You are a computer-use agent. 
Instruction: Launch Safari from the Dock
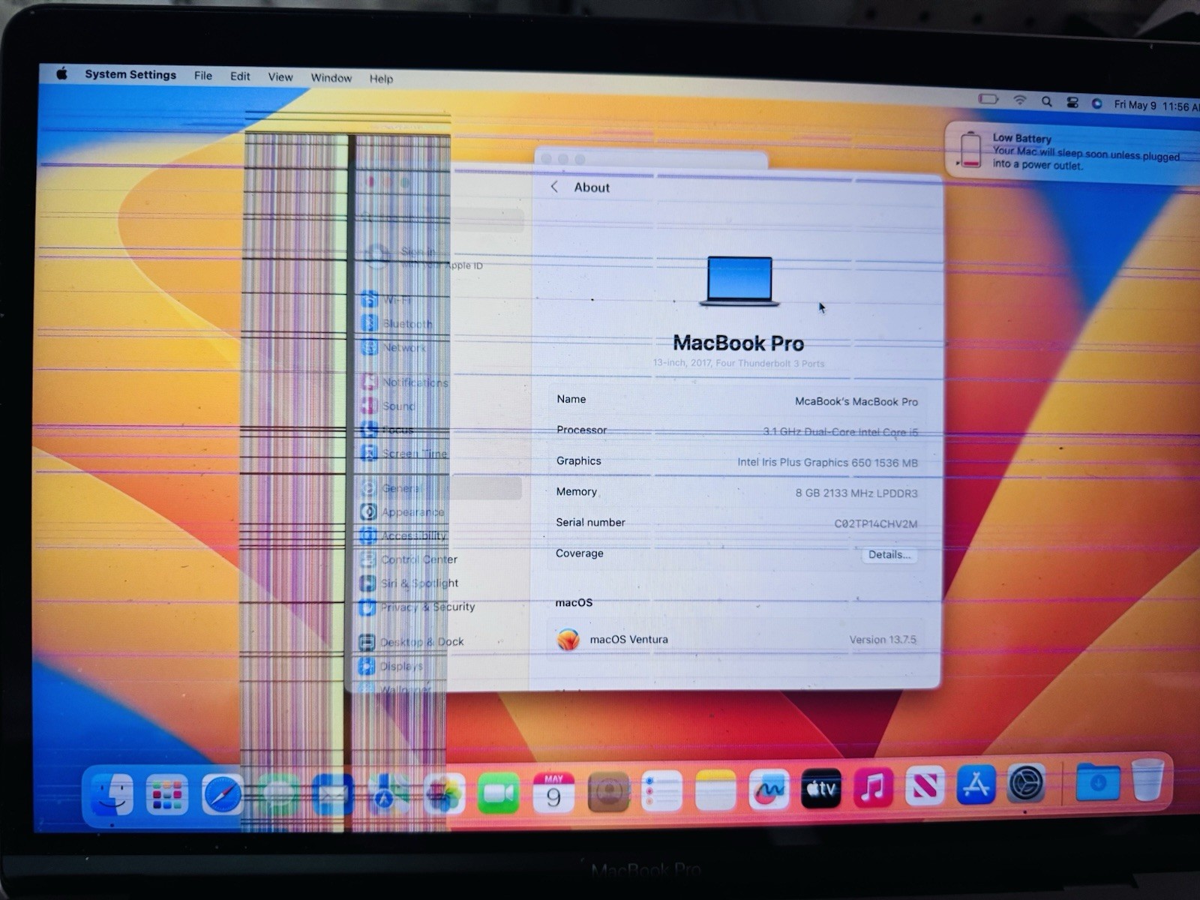223,794
